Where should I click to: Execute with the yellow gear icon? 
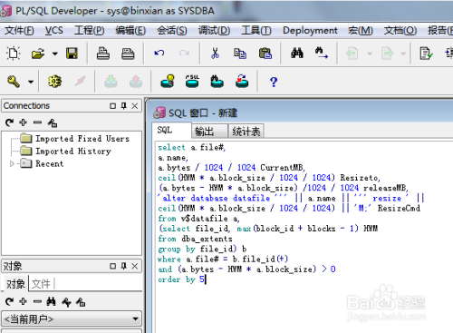(54, 82)
